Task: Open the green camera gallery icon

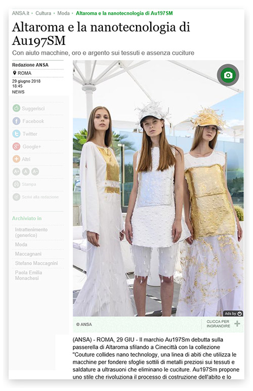Action: point(228,75)
